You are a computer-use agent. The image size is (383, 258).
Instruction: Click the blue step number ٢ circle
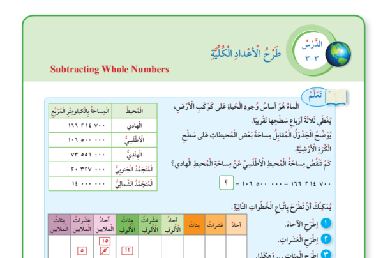(326, 239)
